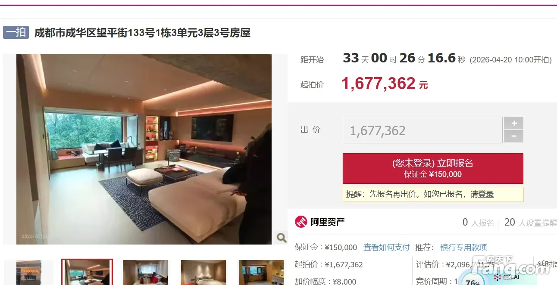This screenshot has height=285, width=557.
Task: Select the fourth bedroom thumbnail
Action: point(203,272)
